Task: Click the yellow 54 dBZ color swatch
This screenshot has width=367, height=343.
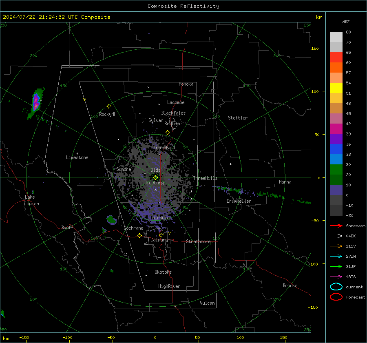Action: 336,88
